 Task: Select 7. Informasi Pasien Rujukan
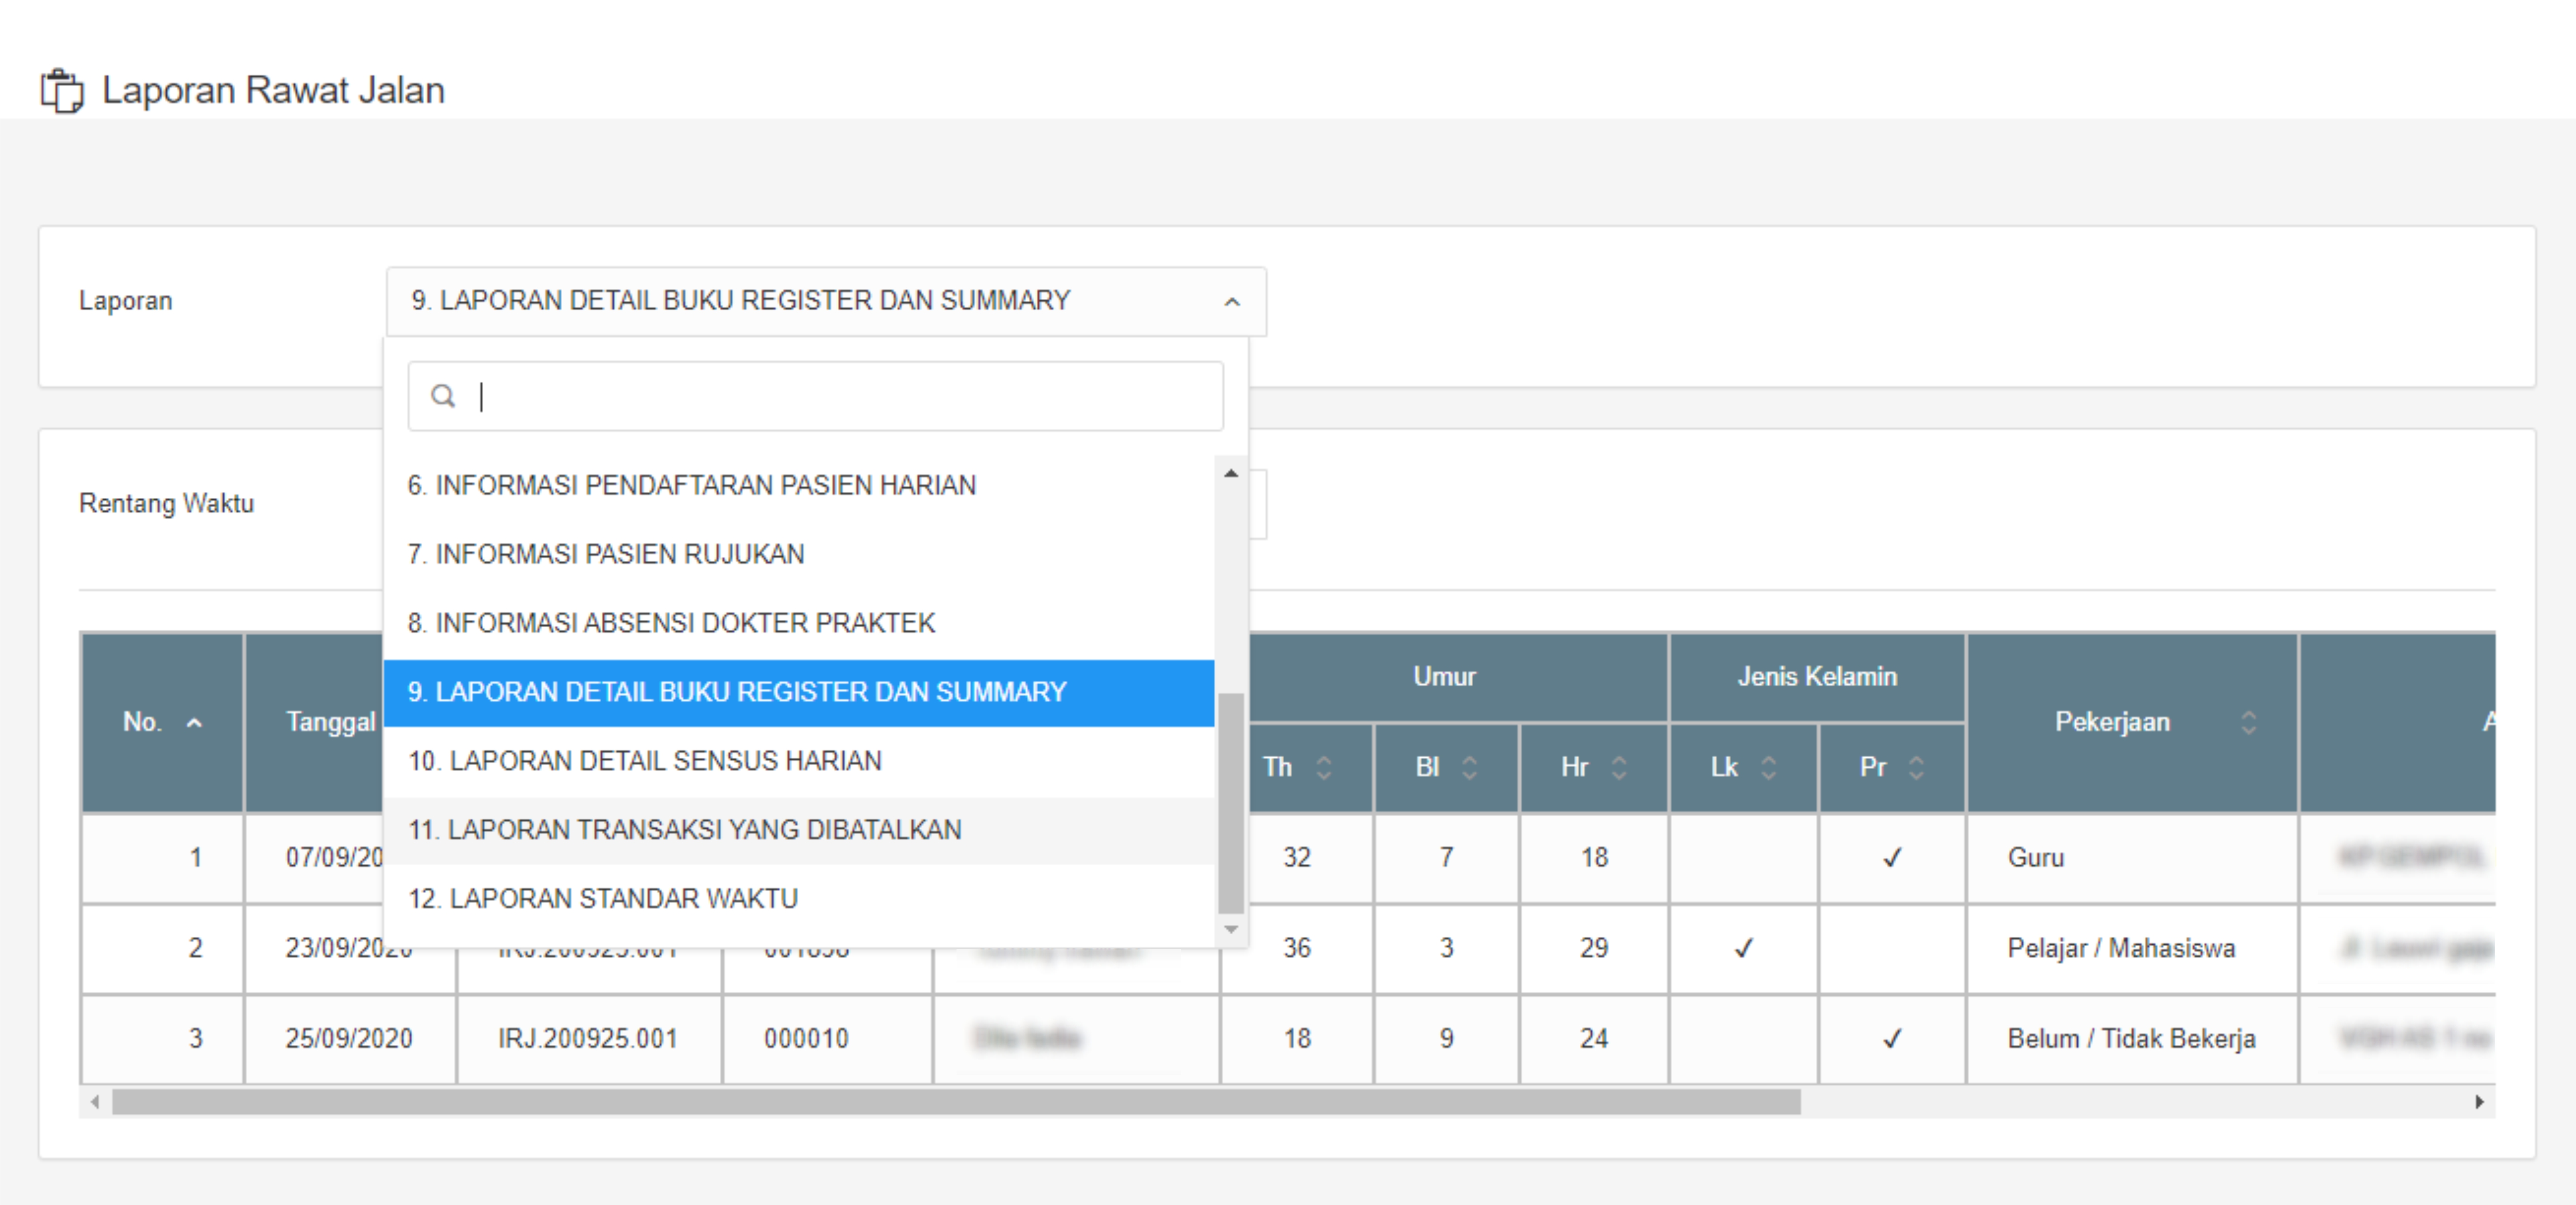click(x=605, y=554)
